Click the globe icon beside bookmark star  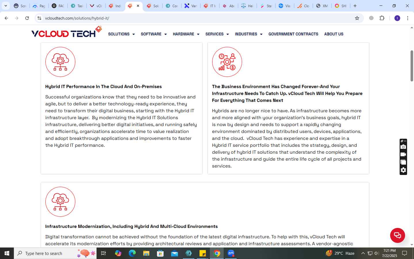coord(371,18)
